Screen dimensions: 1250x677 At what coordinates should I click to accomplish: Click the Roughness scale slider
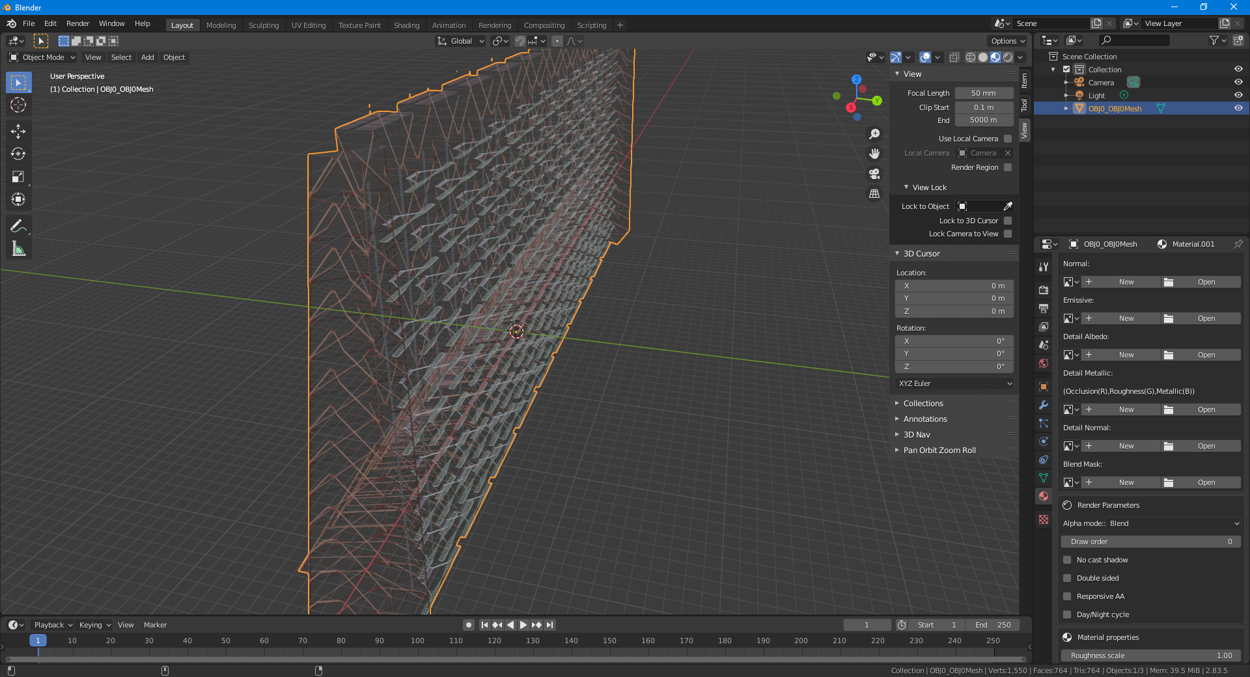[x=1150, y=656]
